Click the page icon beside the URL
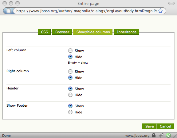This screenshot has height=138, width=177. click(x=9, y=11)
